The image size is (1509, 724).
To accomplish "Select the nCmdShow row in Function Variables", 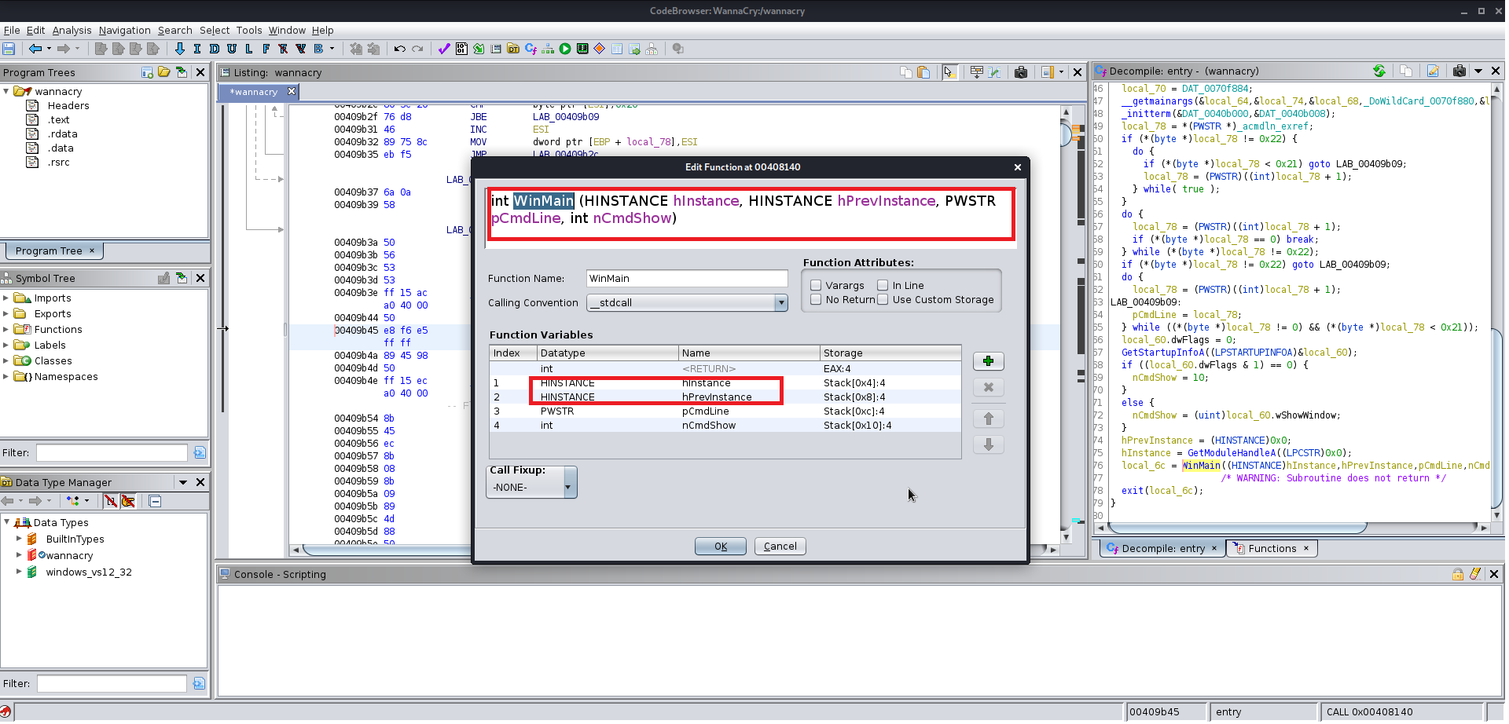I will (725, 425).
